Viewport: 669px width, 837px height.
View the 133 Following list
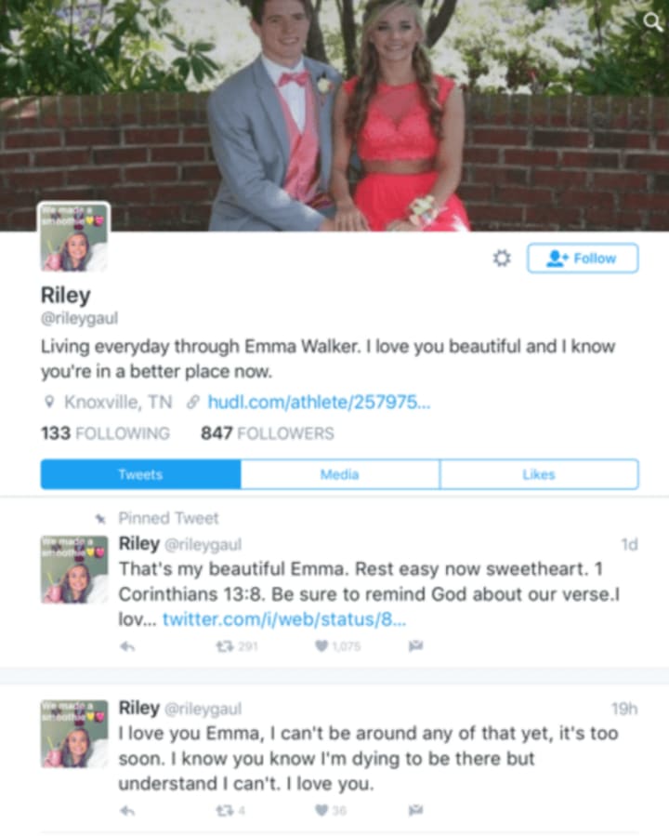[x=105, y=432]
